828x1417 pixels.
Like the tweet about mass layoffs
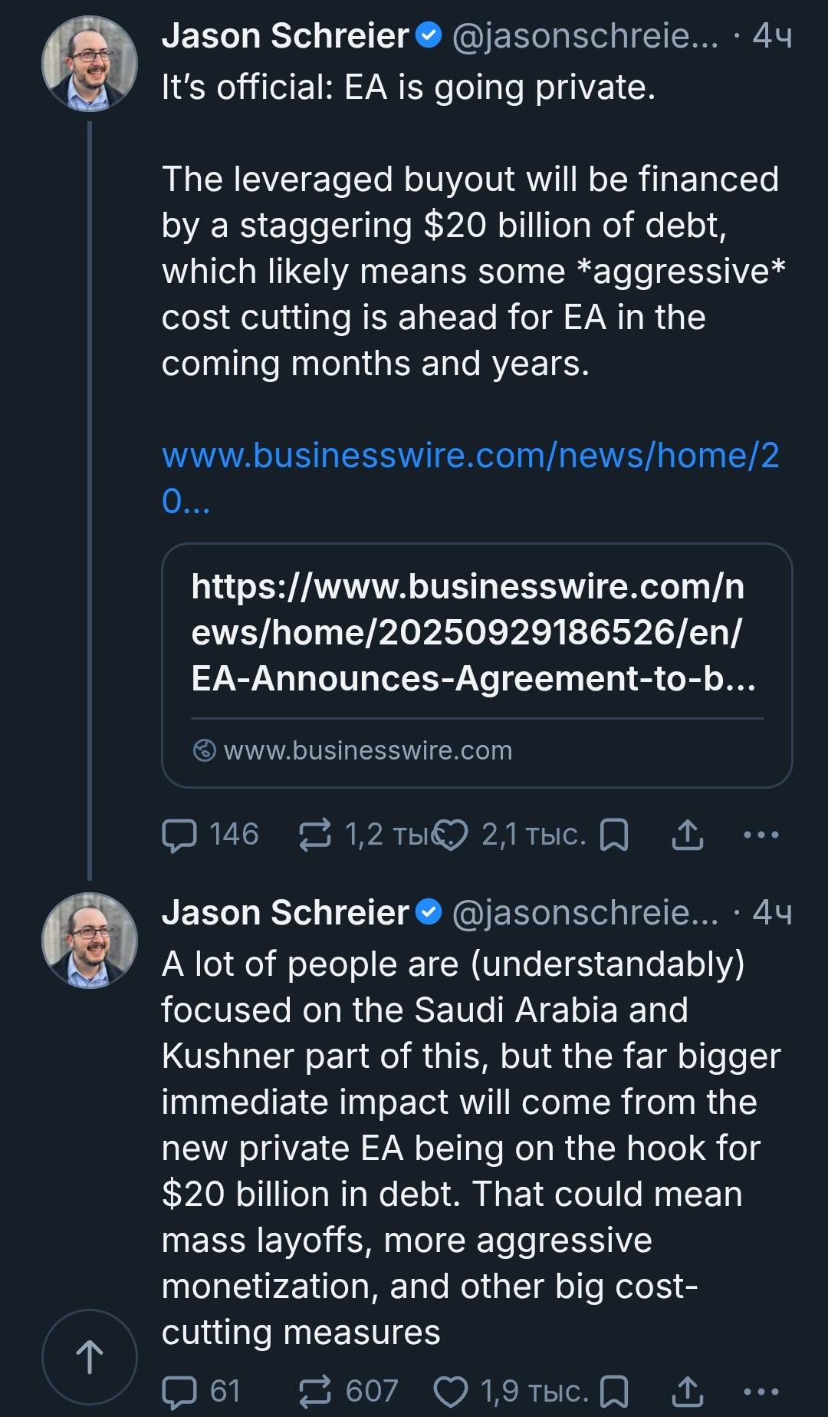(451, 1391)
